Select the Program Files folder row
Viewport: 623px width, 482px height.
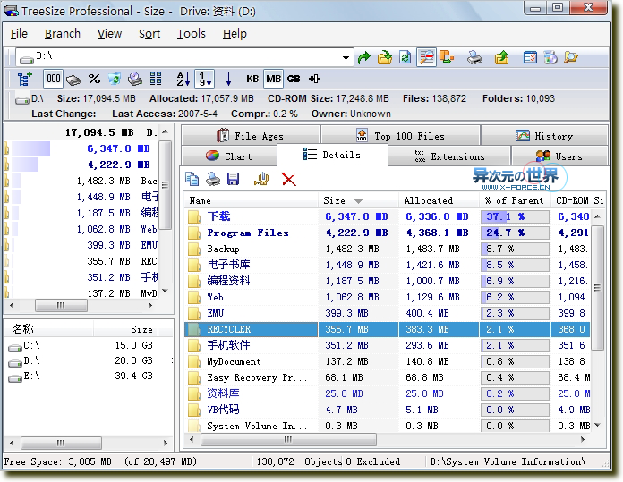[x=387, y=233]
